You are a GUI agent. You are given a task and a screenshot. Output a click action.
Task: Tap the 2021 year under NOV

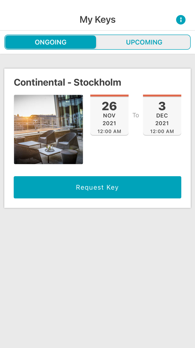click(x=109, y=123)
